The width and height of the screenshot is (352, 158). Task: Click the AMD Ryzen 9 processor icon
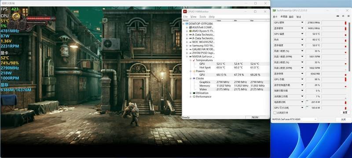191,31
